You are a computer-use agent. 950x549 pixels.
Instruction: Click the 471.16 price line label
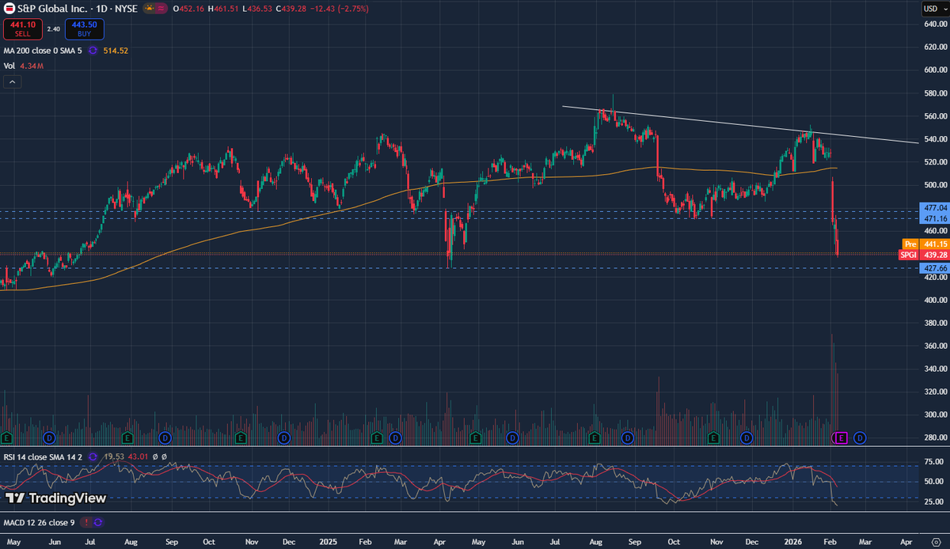[935, 218]
